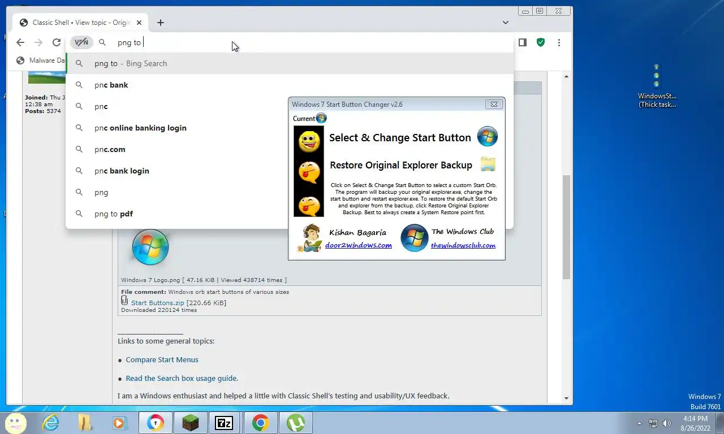724x434 pixels.
Task: Open the green shield protection icon
Action: point(541,42)
